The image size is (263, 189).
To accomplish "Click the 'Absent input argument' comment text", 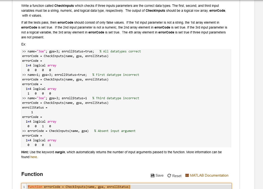I will (x=116, y=131).
